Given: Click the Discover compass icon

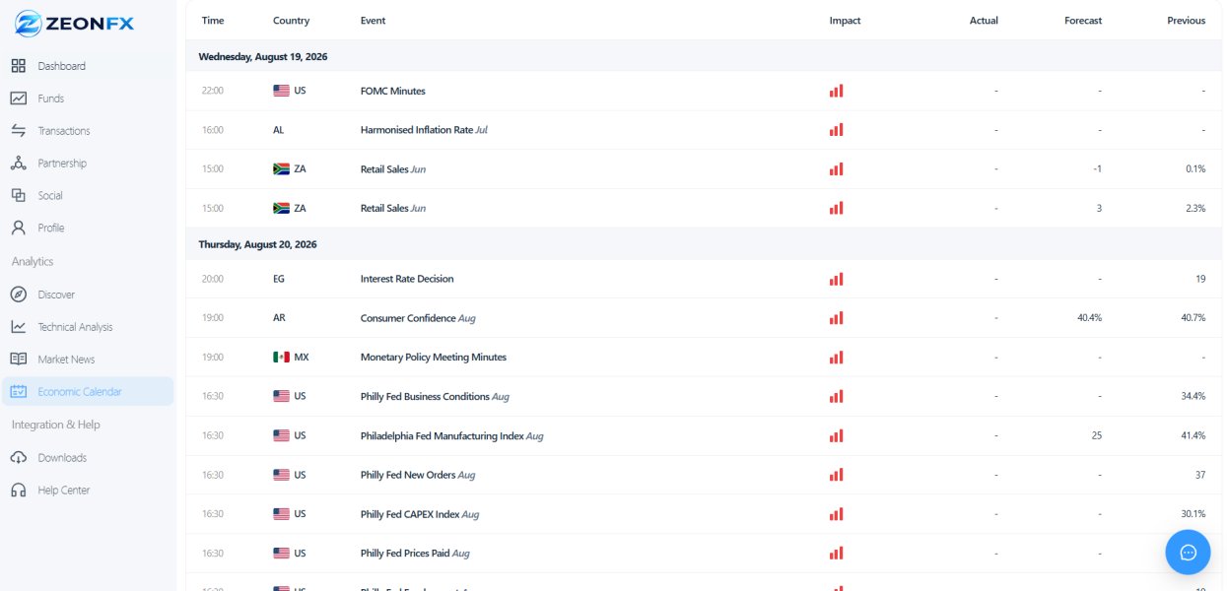Looking at the screenshot, I should 18,295.
